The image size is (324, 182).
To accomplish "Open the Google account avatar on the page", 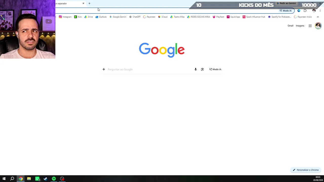I will 318,26.
